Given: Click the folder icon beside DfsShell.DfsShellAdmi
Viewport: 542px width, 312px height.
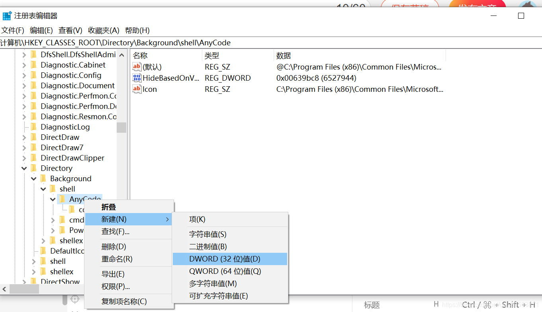Looking at the screenshot, I should 34,54.
